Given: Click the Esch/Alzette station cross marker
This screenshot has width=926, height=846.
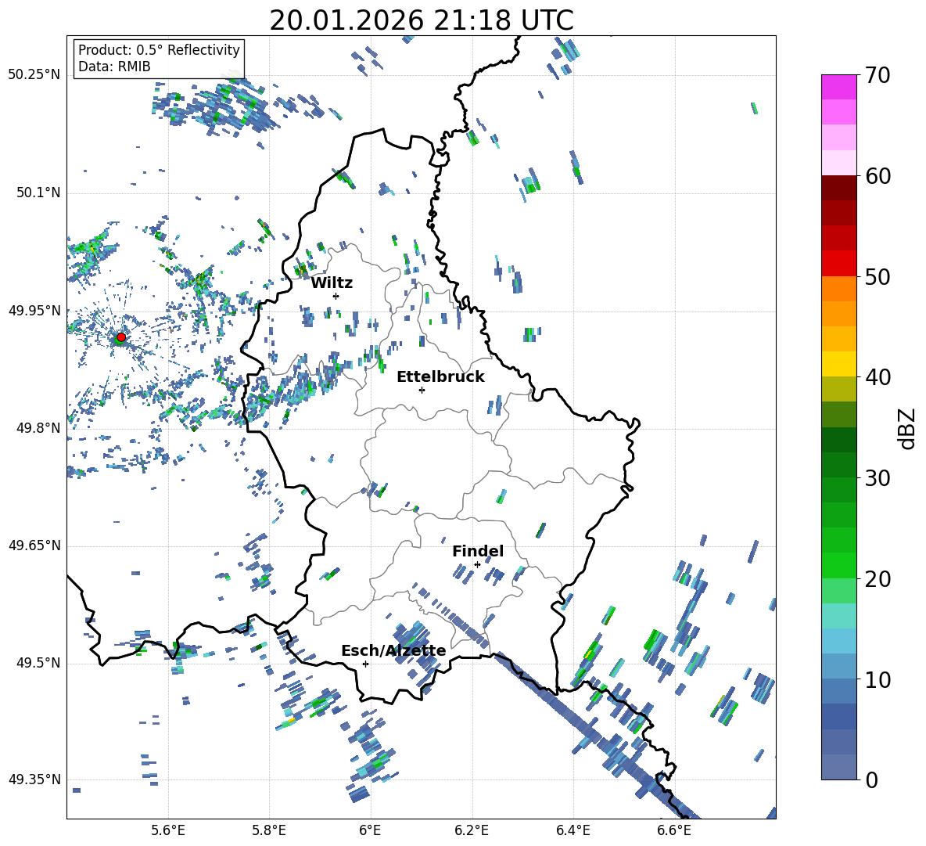Looking at the screenshot, I should [x=365, y=664].
